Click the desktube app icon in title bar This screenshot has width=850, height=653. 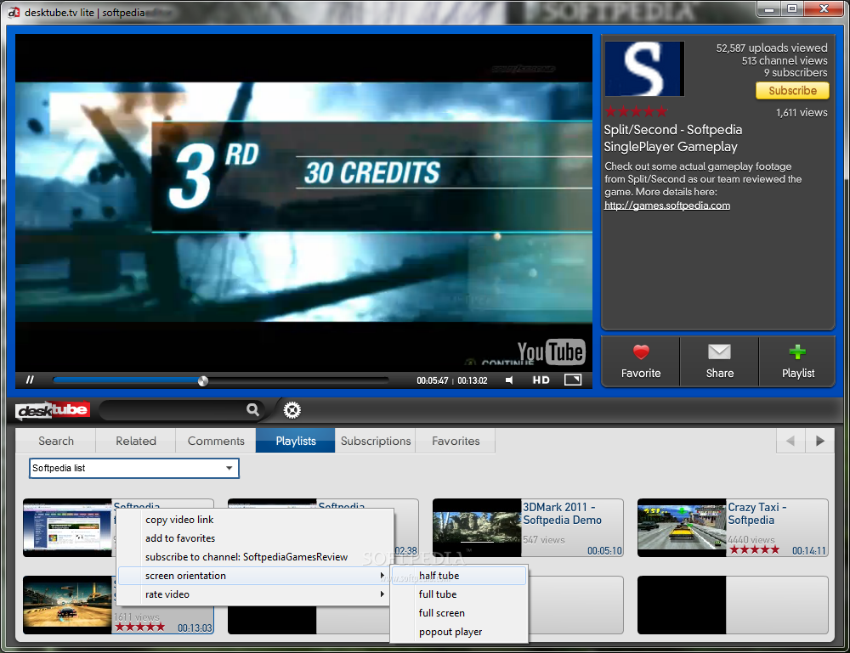coord(14,12)
